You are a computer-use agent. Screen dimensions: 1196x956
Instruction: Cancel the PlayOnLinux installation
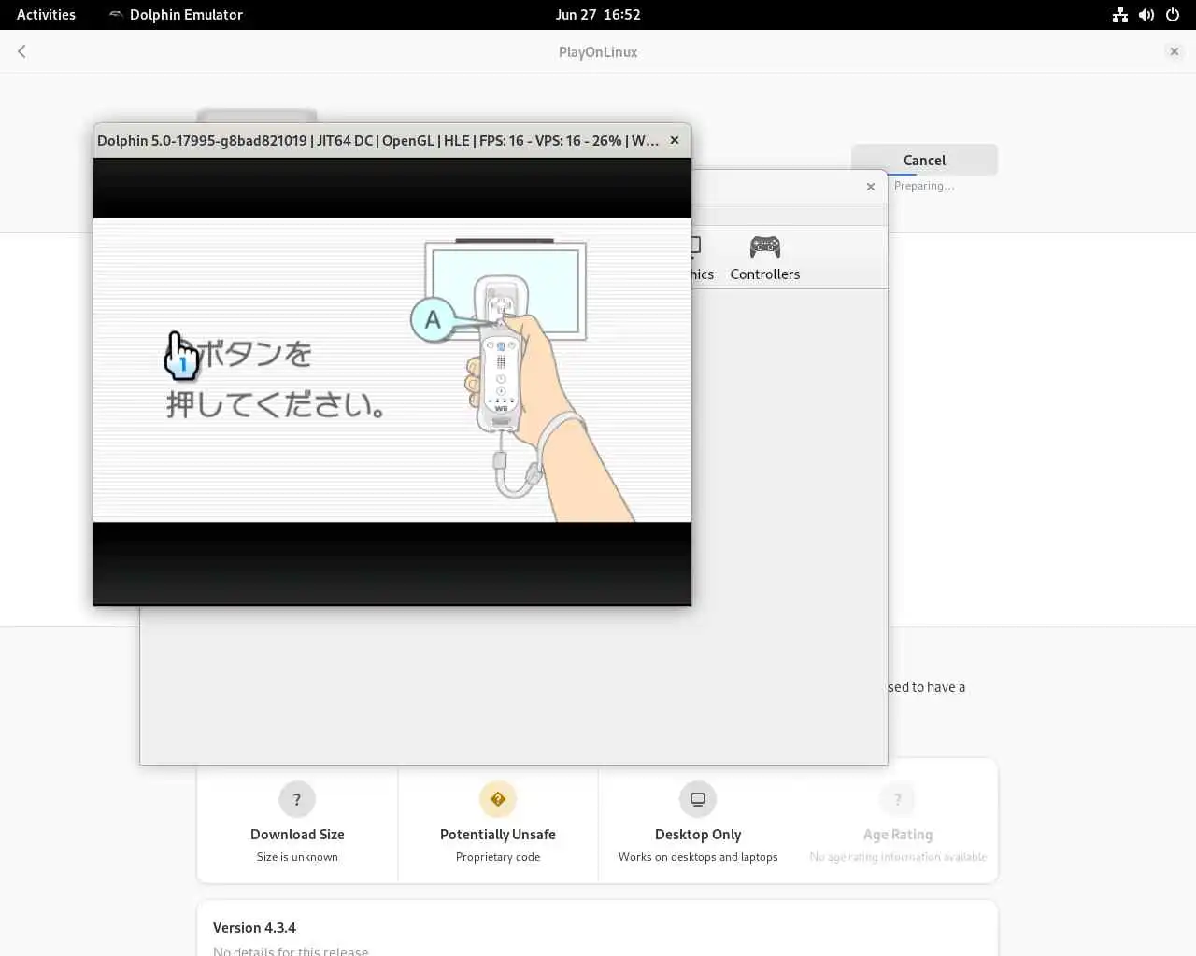tap(924, 160)
